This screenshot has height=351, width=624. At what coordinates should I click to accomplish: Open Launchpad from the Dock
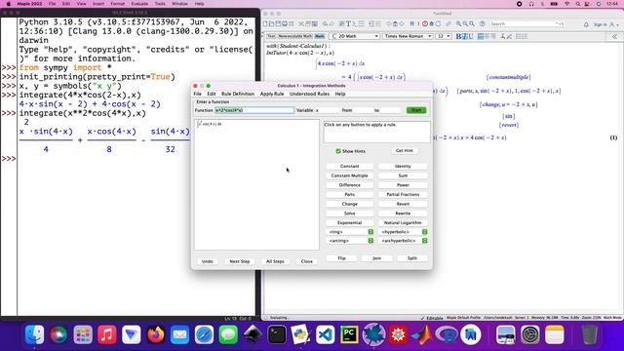coord(83,334)
